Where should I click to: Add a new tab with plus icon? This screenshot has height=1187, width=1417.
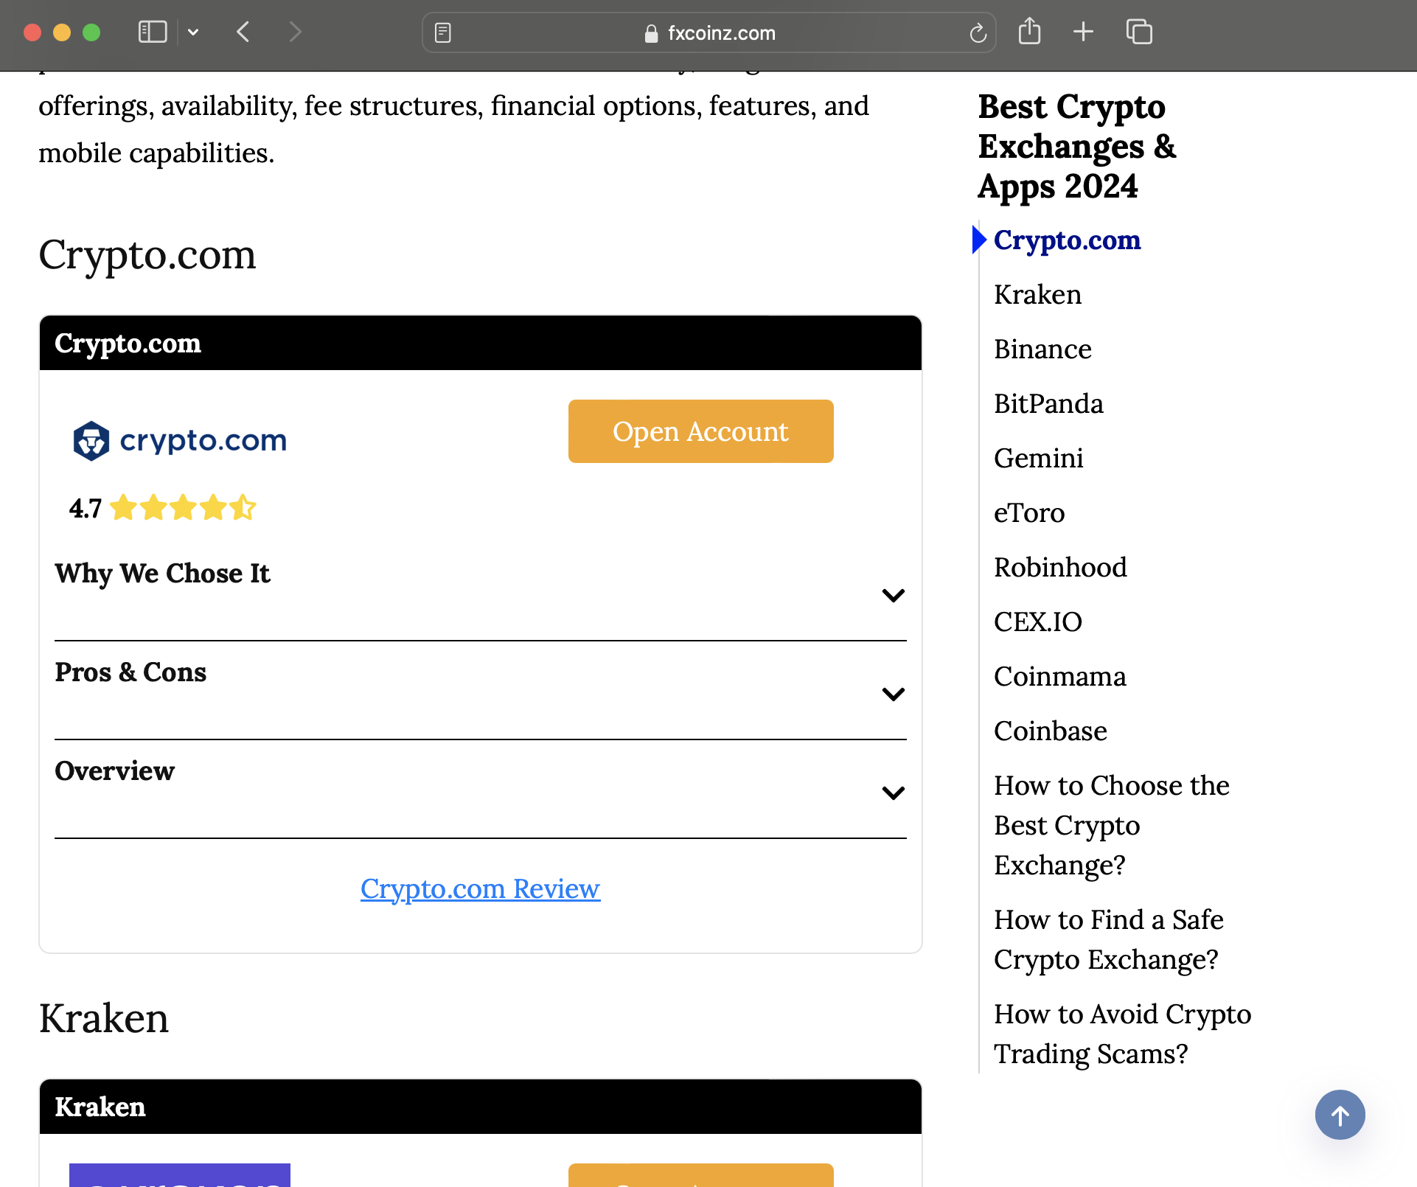(x=1083, y=32)
